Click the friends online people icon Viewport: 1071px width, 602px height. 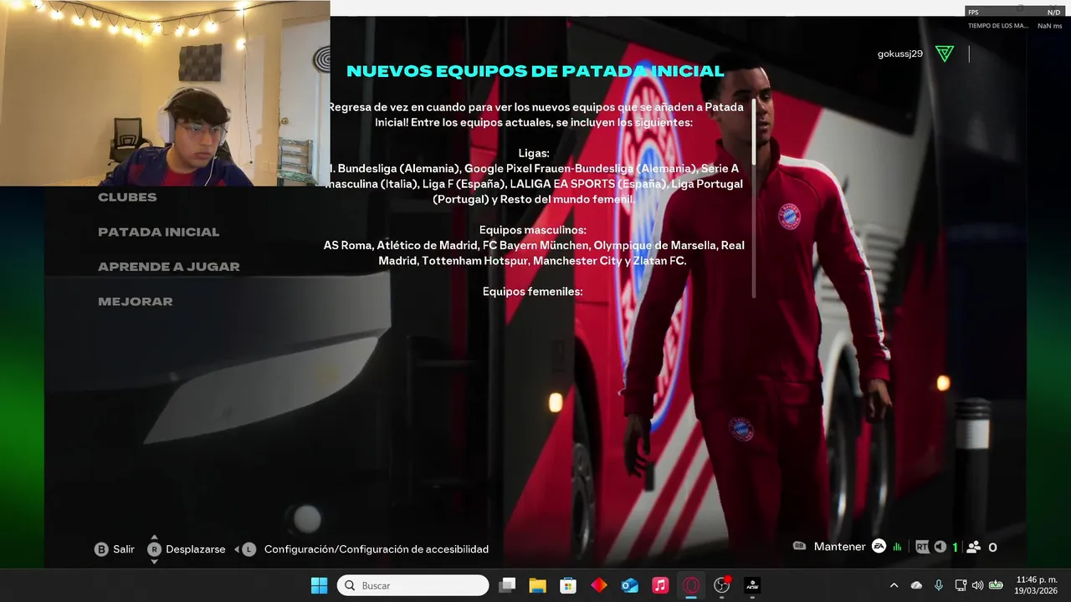pos(974,547)
